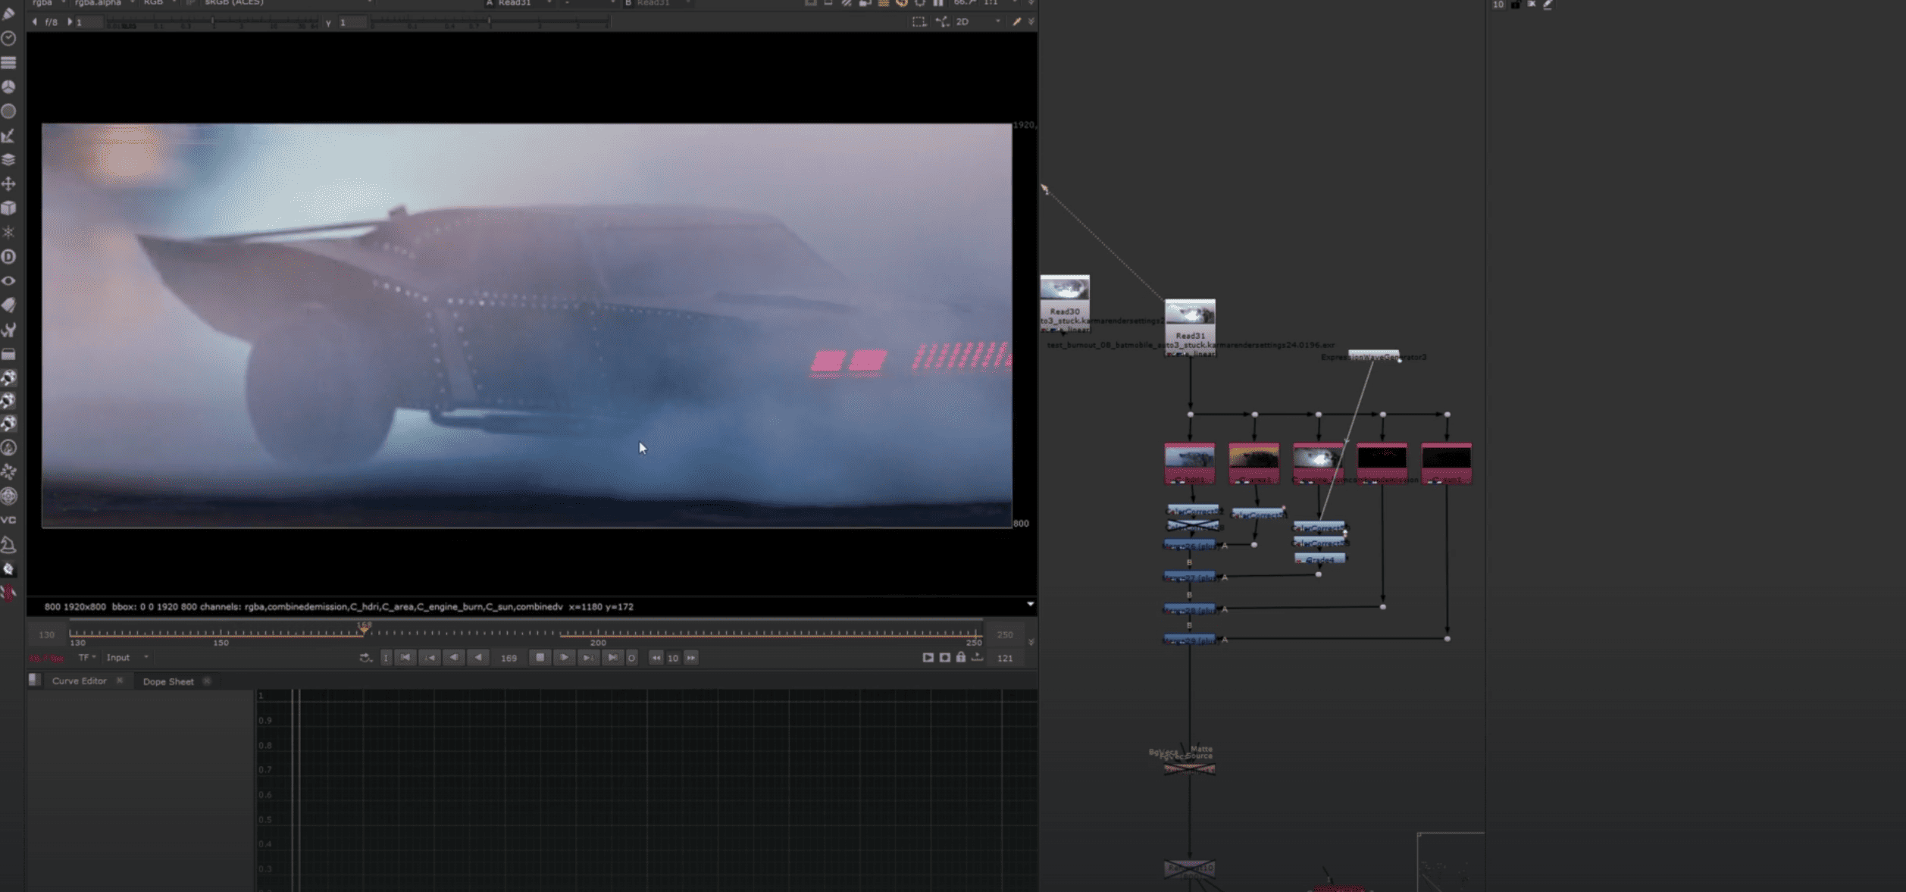Open the globe icon menu in toolbar

(9, 496)
